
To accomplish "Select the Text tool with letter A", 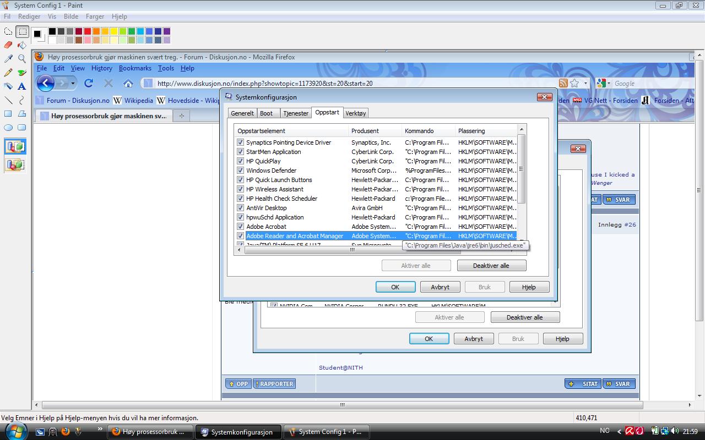I will (x=22, y=86).
